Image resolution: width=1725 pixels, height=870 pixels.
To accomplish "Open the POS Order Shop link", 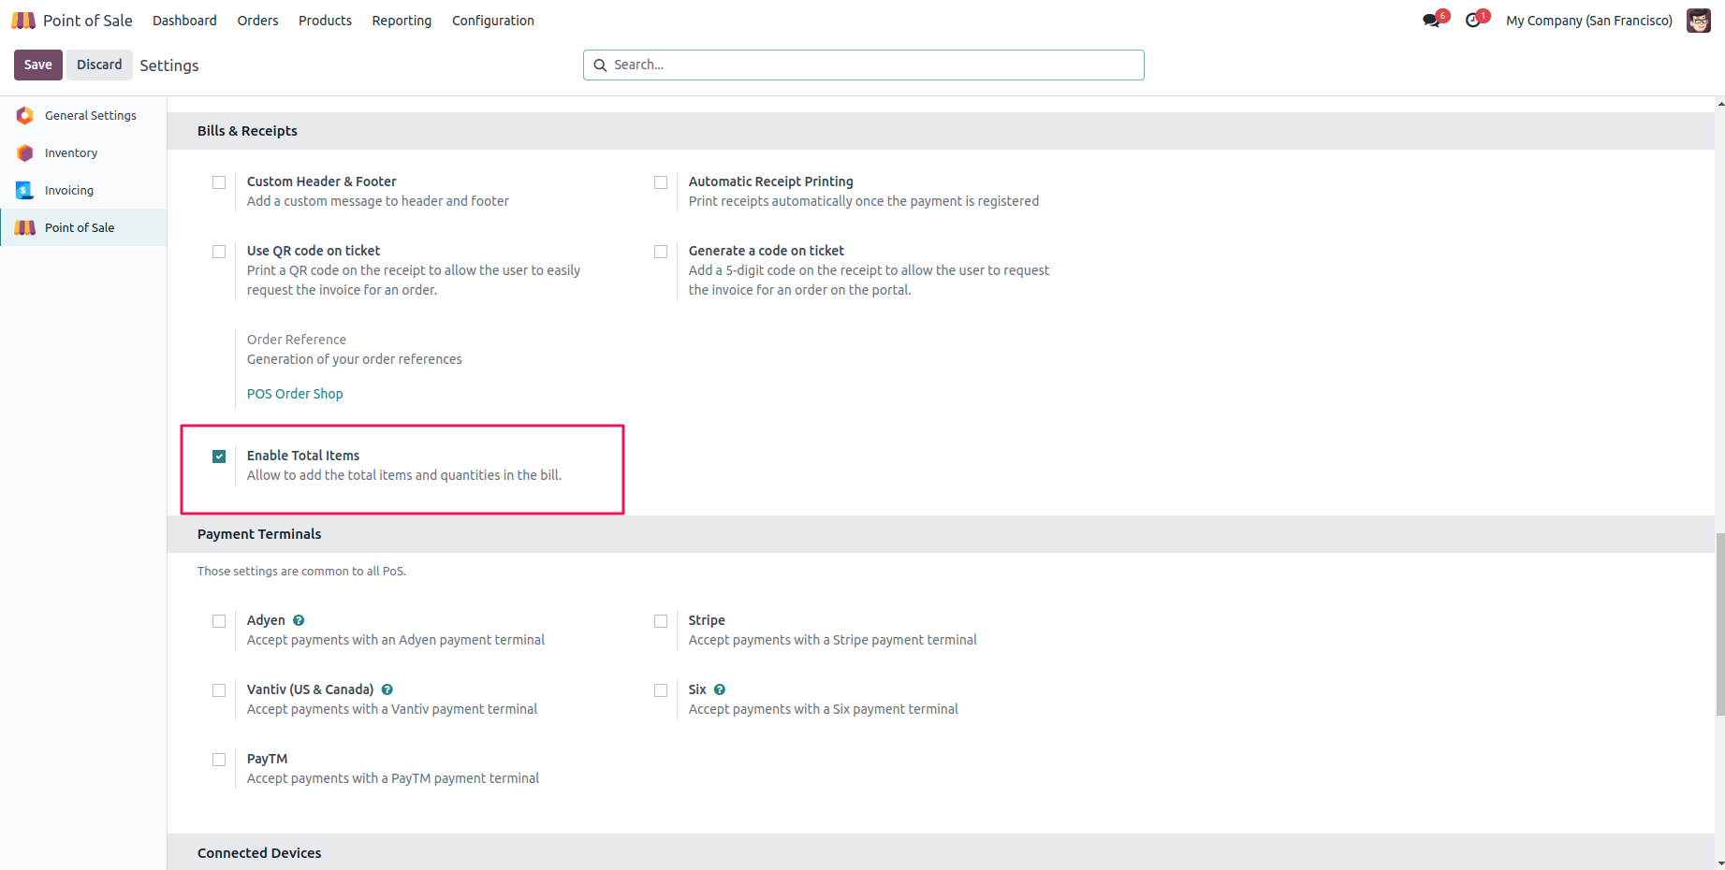I will (x=295, y=394).
